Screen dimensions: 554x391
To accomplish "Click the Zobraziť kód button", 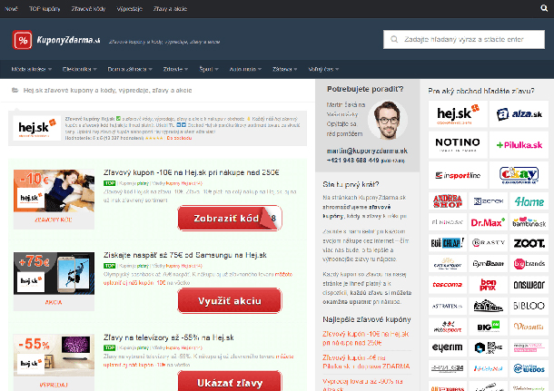I will point(230,218).
